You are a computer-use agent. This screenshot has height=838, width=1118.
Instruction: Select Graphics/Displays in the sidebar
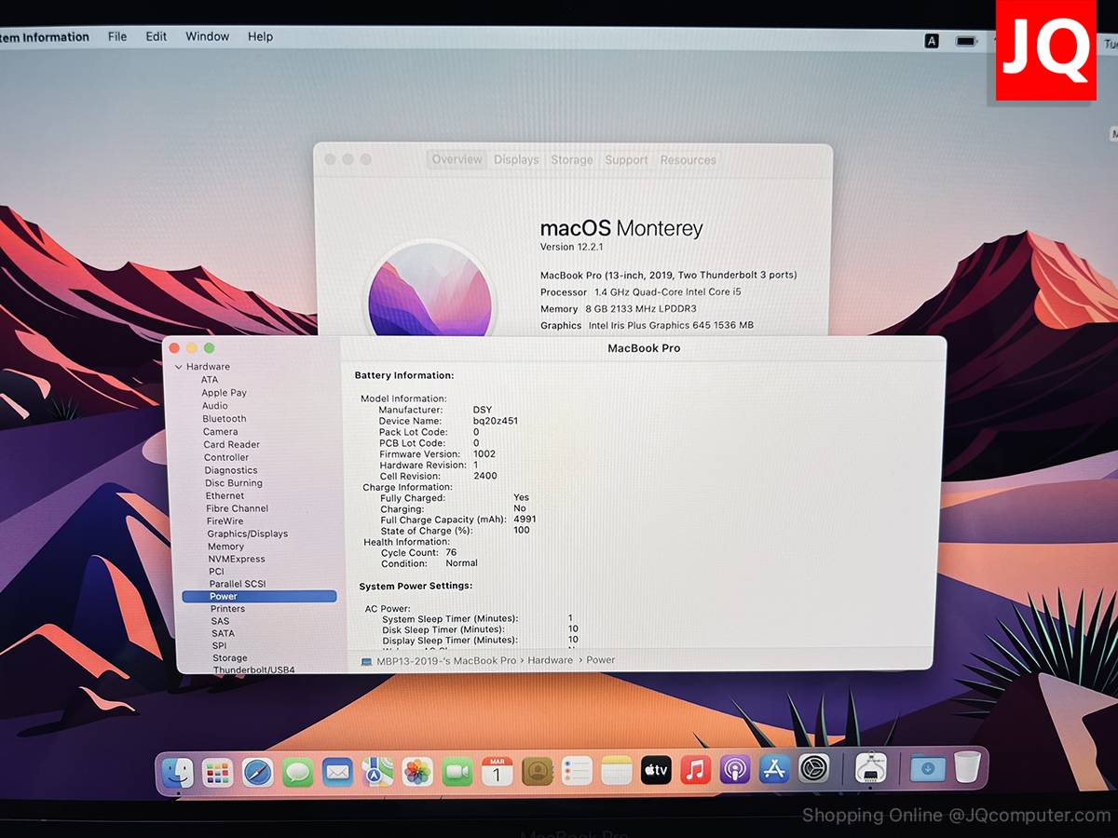[248, 534]
